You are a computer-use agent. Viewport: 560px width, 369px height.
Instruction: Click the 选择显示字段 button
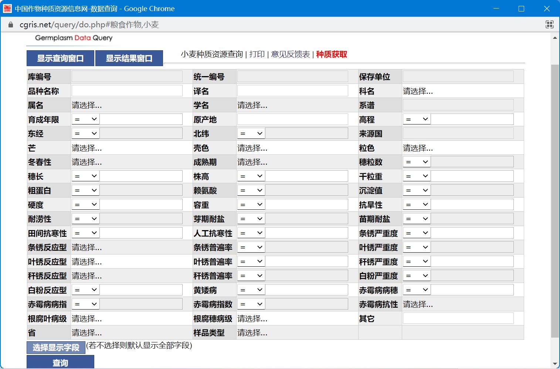tap(56, 348)
